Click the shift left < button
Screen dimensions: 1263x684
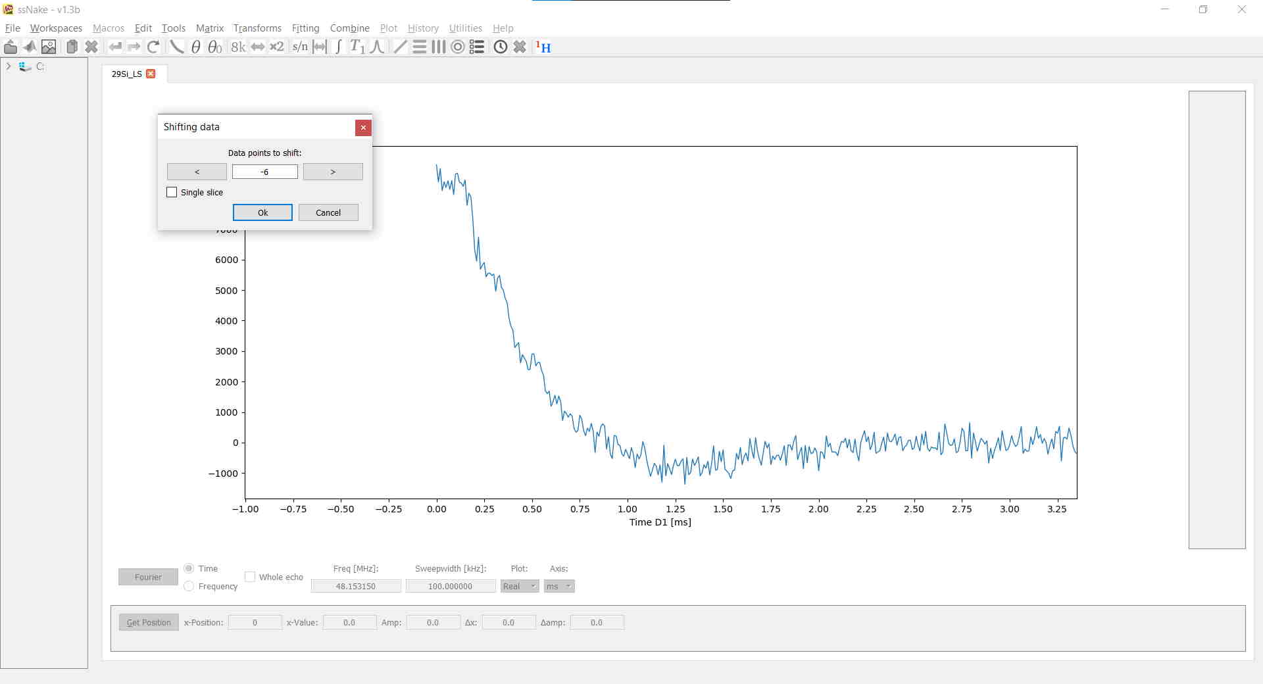pyautogui.click(x=197, y=172)
